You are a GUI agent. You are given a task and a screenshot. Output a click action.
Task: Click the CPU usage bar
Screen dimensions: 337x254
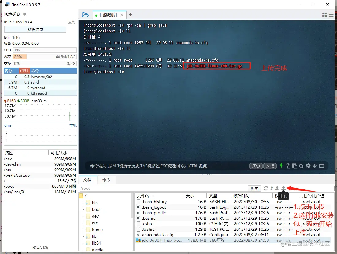coord(44,50)
